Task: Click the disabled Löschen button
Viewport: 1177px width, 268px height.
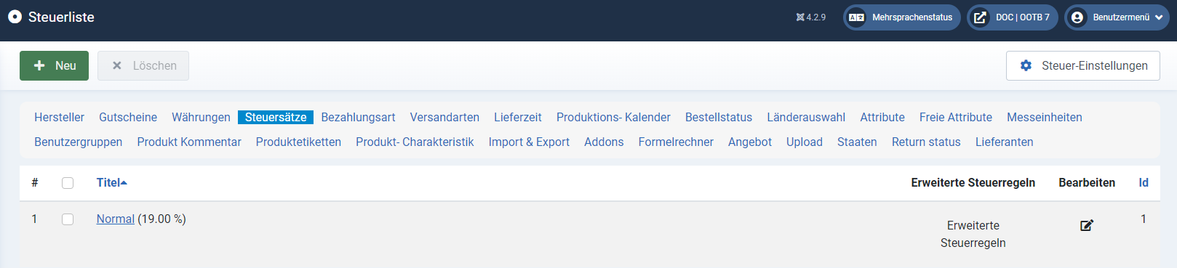Action: (143, 65)
